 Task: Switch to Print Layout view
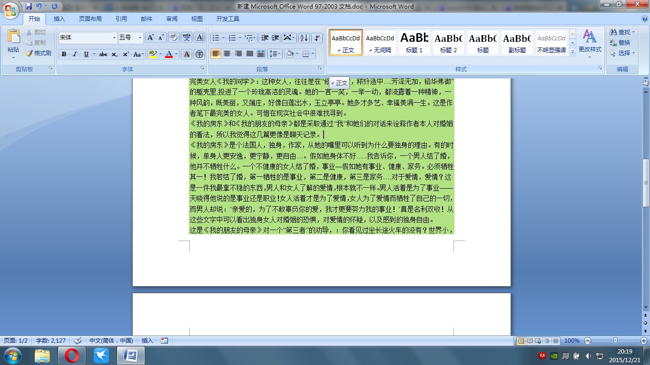point(521,341)
